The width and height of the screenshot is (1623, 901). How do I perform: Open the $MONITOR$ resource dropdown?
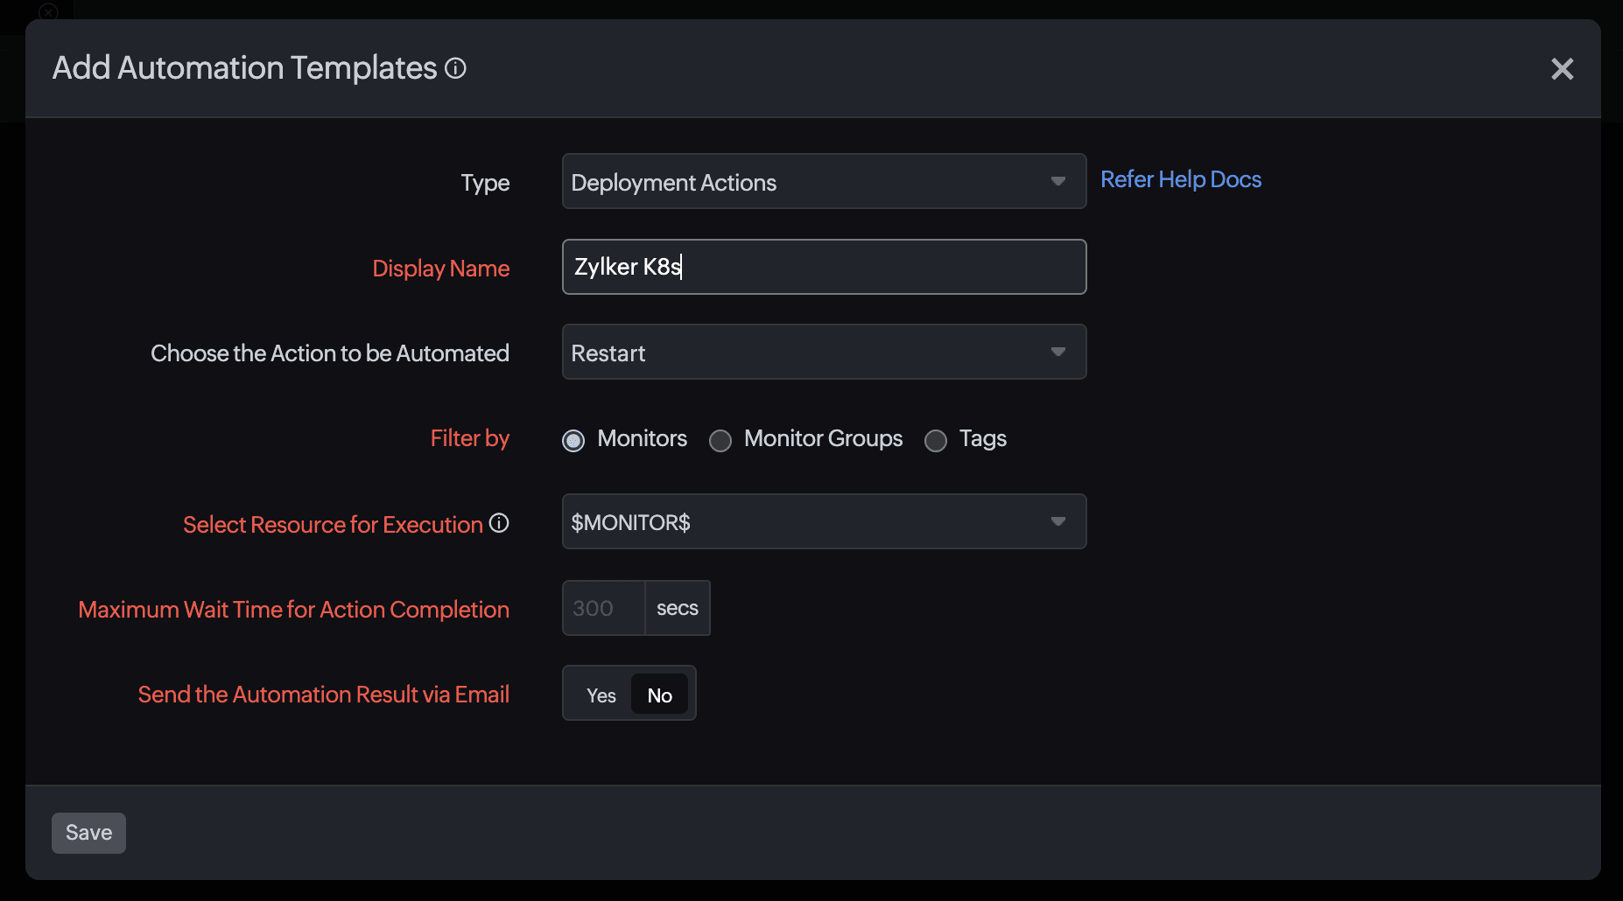(x=824, y=521)
